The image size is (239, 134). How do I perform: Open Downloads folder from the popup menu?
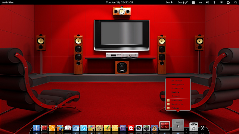[177, 100]
